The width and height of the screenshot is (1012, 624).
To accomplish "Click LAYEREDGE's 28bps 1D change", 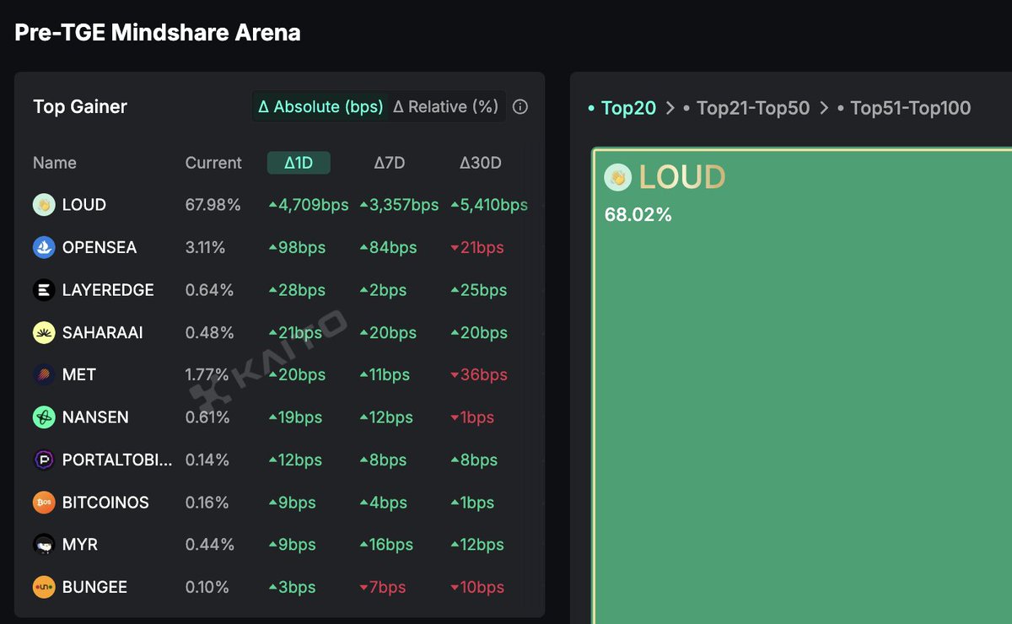I will coord(297,290).
